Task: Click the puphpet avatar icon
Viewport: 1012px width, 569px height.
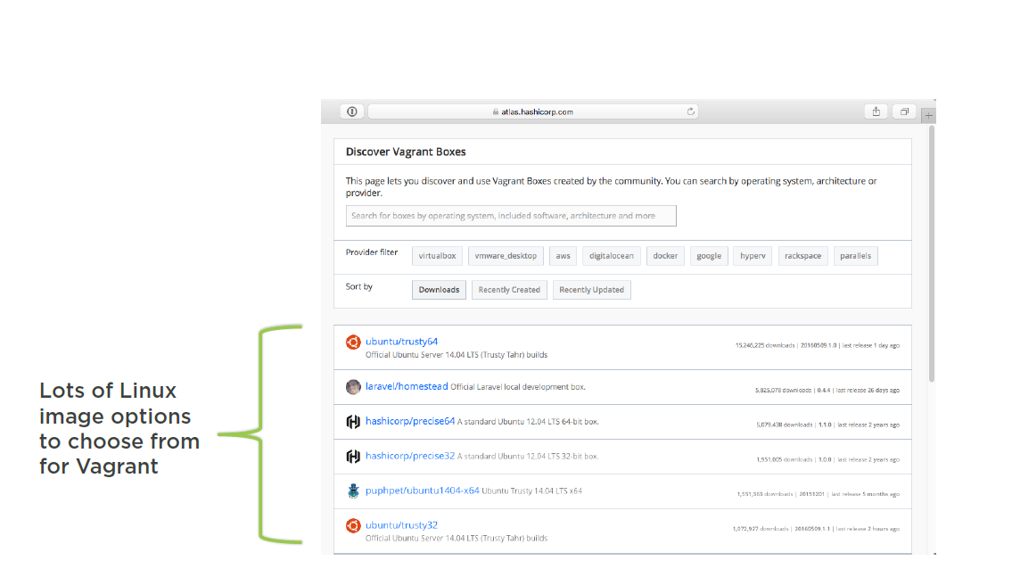Action: (353, 491)
